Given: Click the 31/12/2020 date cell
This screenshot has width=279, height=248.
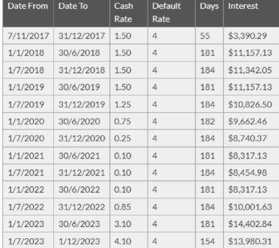Looking at the screenshot, I should pos(82,138).
